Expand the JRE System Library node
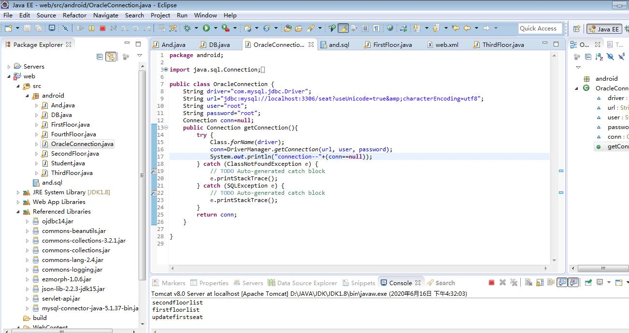629x333 pixels. point(18,192)
